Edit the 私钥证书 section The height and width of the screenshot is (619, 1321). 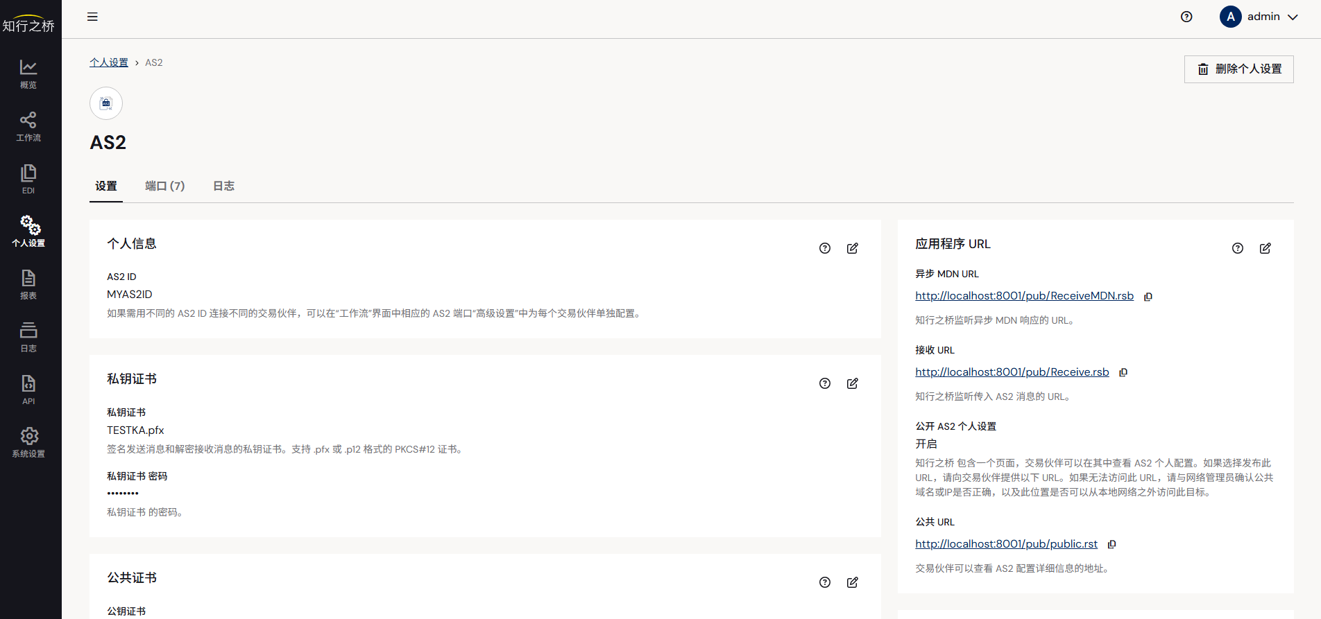click(x=853, y=383)
